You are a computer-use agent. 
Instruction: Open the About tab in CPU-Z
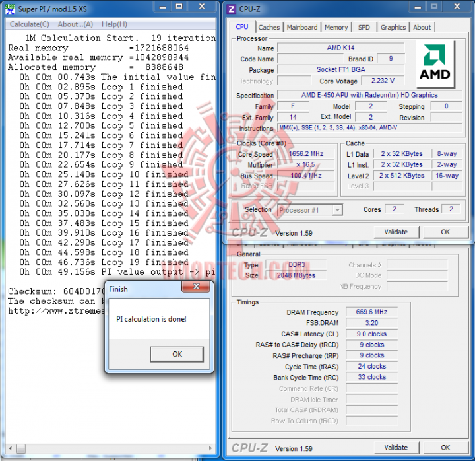tap(422, 27)
